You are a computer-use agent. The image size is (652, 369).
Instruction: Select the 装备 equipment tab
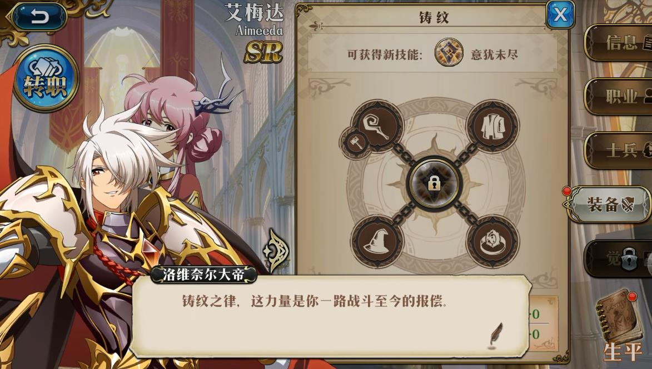point(609,204)
